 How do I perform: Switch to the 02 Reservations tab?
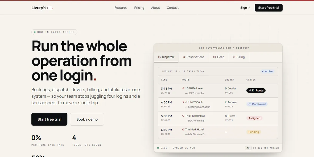point(193,57)
